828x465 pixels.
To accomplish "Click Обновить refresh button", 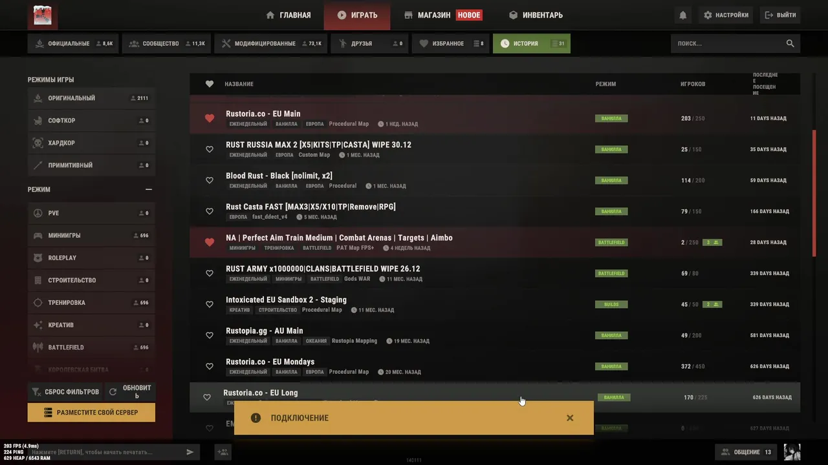I will click(130, 391).
